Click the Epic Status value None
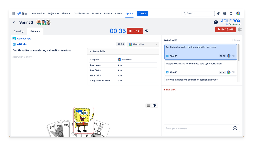This screenshot has width=253, height=146. pyautogui.click(x=120, y=70)
